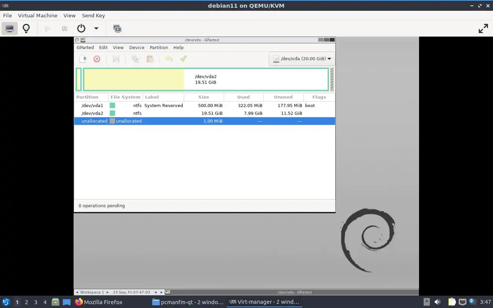Click the Partition column header
This screenshot has height=308, width=493.
pyautogui.click(x=91, y=97)
